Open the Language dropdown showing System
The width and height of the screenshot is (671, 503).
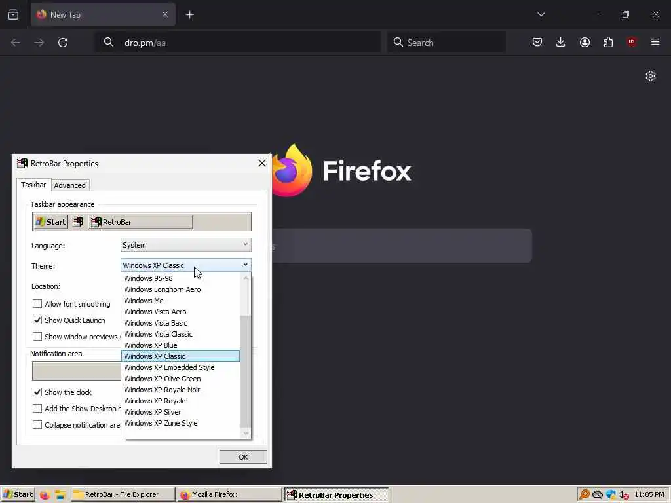click(x=185, y=245)
